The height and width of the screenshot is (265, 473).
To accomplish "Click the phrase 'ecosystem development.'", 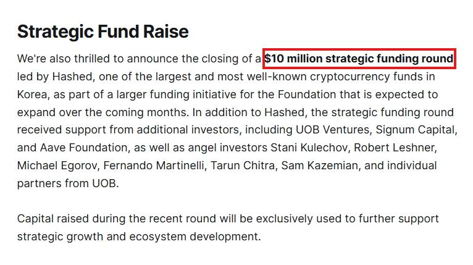I will [195, 237].
